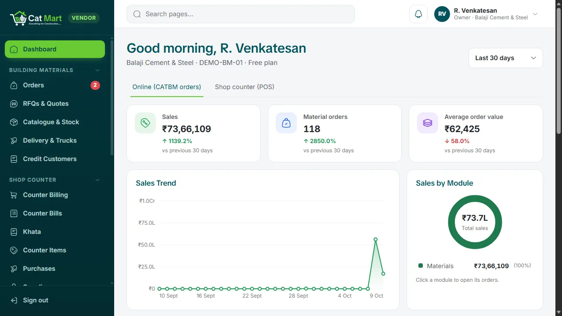Click the Dashboard home icon

tap(14, 49)
